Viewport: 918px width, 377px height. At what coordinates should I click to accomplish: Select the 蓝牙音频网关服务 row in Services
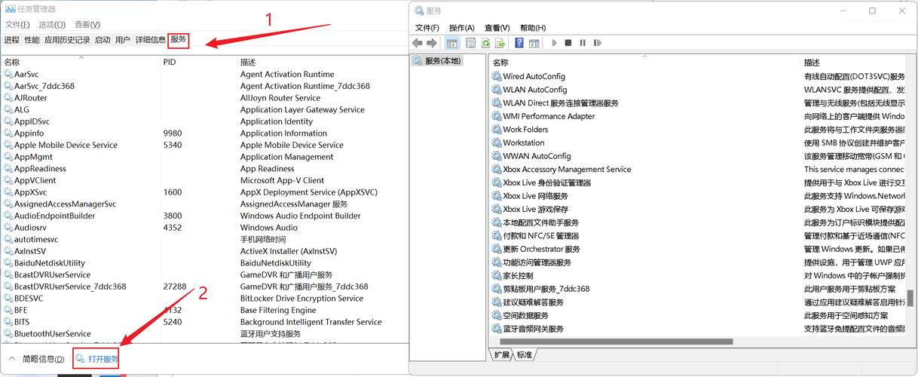click(x=697, y=329)
